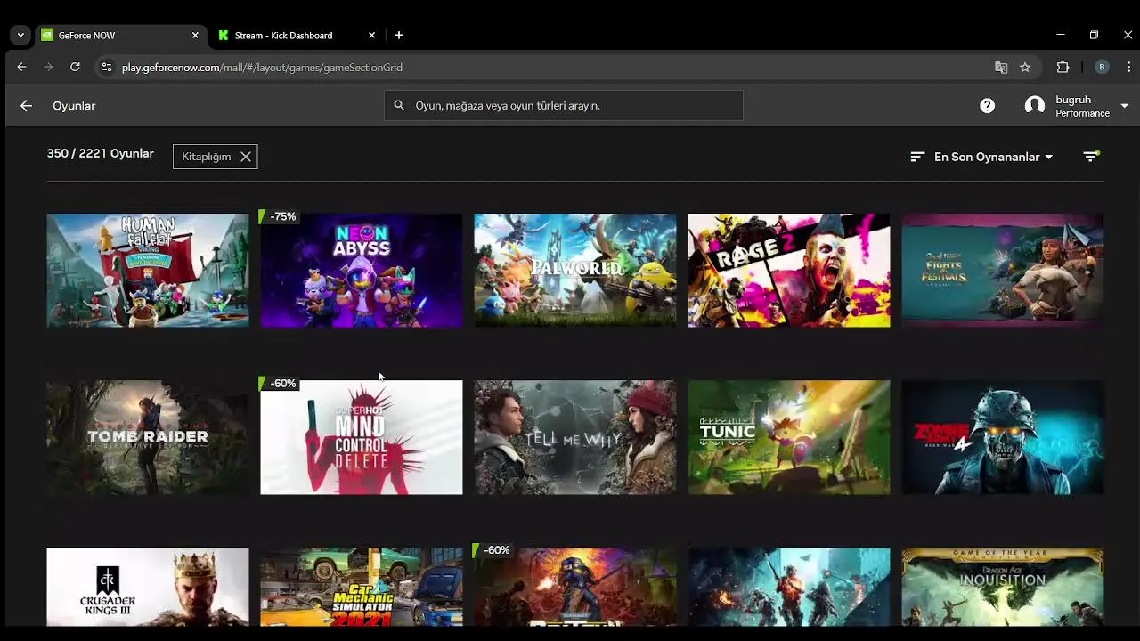Expand the bugruh account dropdown arrow
The image size is (1140, 641).
(x=1124, y=106)
